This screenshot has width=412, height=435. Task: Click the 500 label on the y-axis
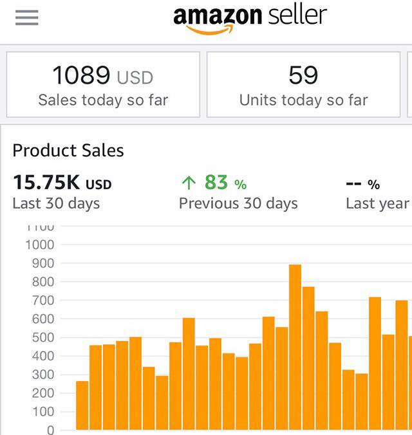[x=43, y=338]
